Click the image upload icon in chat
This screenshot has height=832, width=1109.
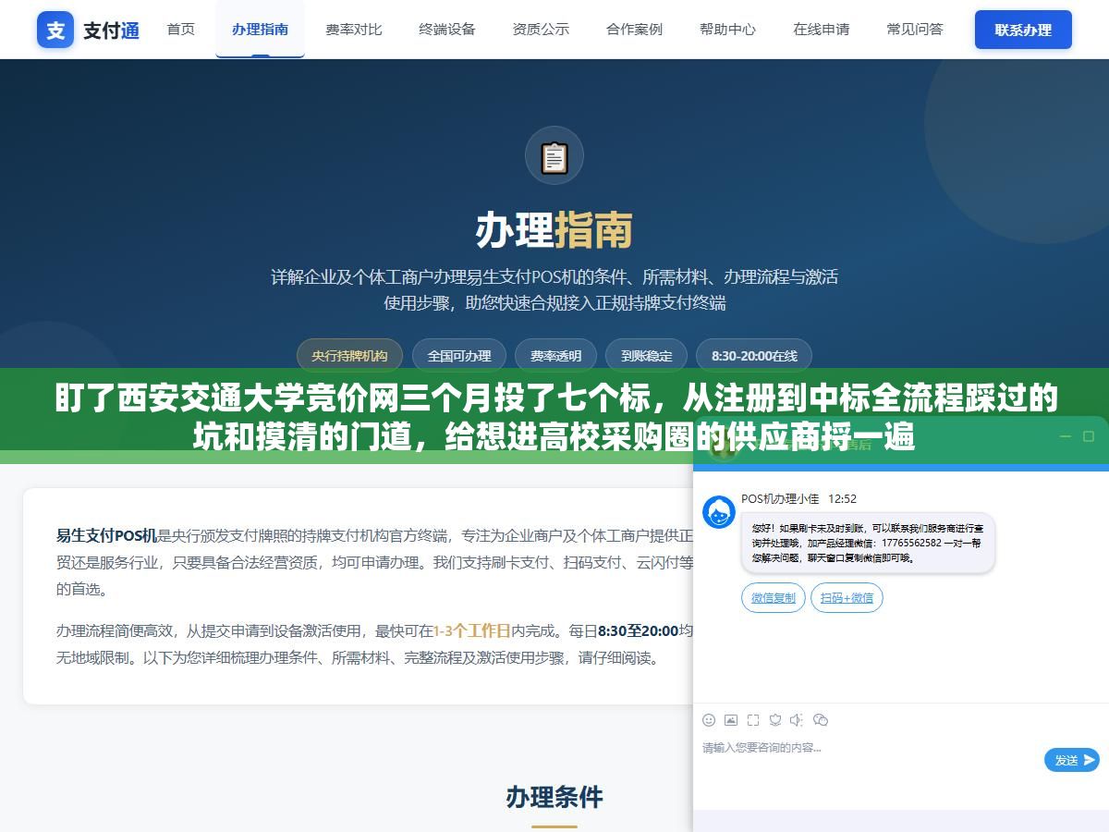731,720
